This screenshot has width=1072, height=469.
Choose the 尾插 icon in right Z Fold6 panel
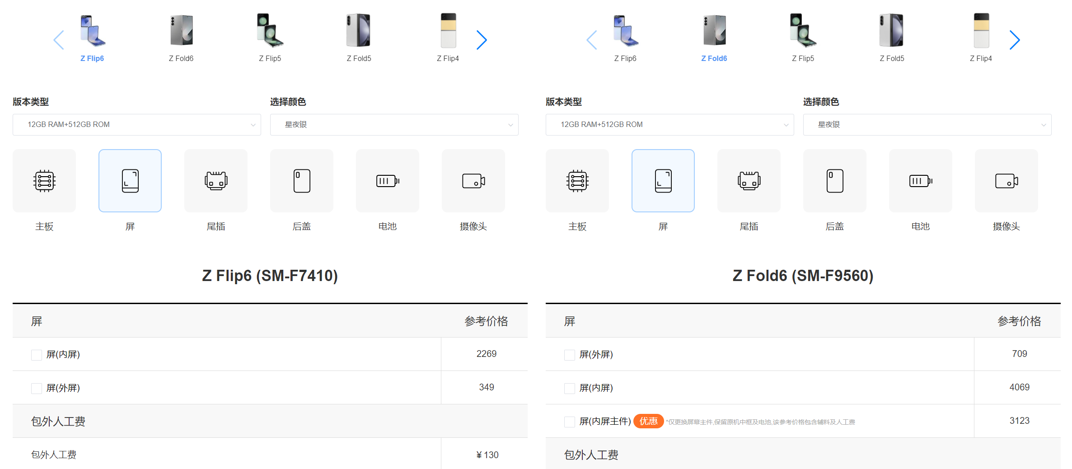tap(749, 181)
